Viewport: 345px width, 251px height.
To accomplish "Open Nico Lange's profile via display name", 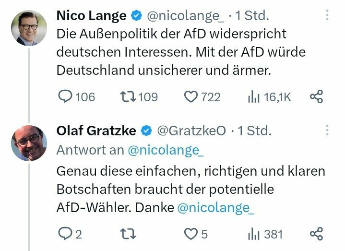I will click(91, 15).
